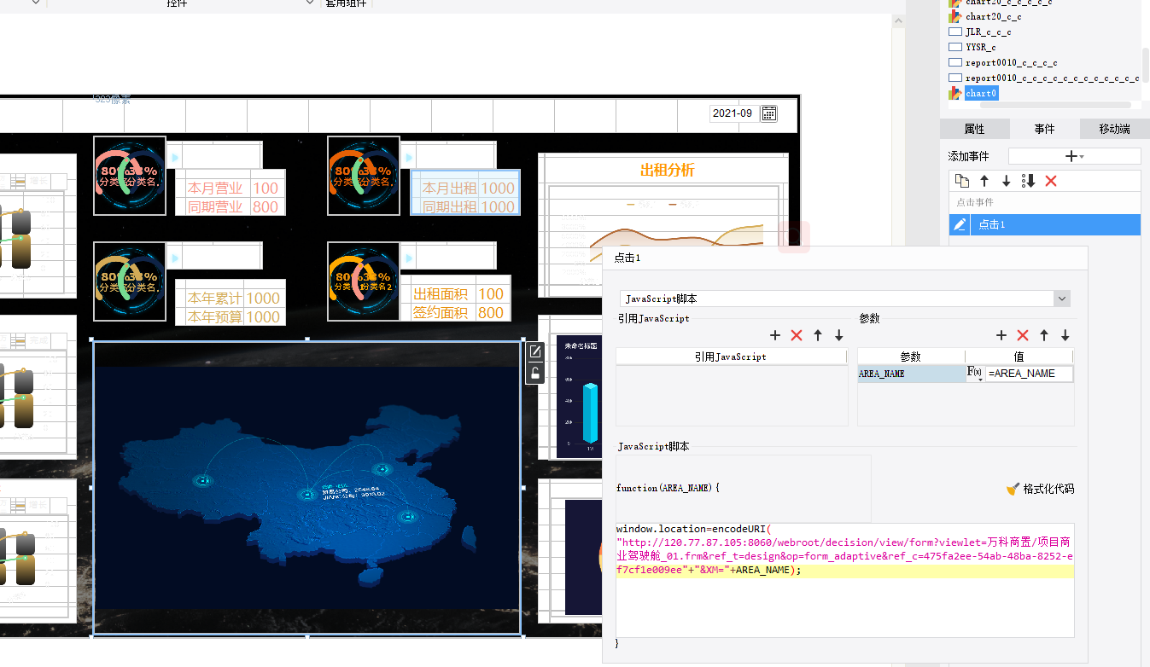Click 引用JavaScript column header
The width and height of the screenshot is (1150, 667).
point(731,357)
